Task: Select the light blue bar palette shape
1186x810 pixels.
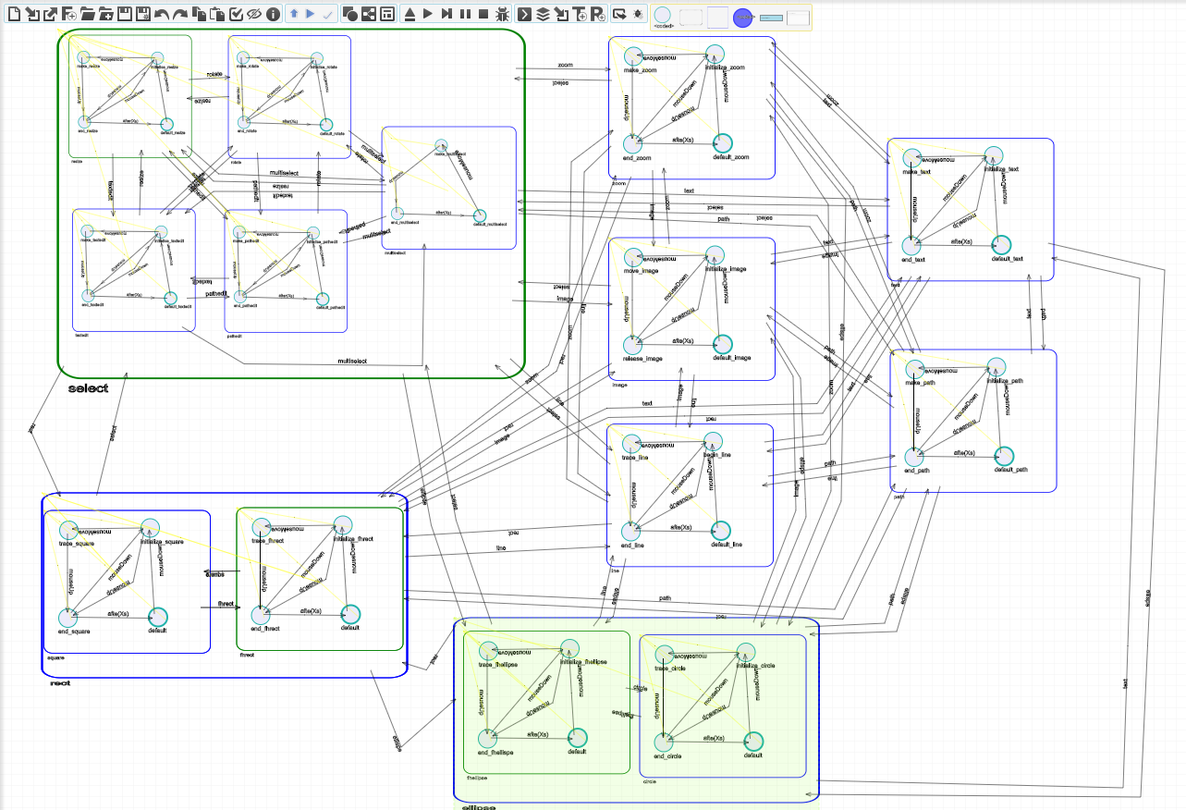Action: point(771,17)
